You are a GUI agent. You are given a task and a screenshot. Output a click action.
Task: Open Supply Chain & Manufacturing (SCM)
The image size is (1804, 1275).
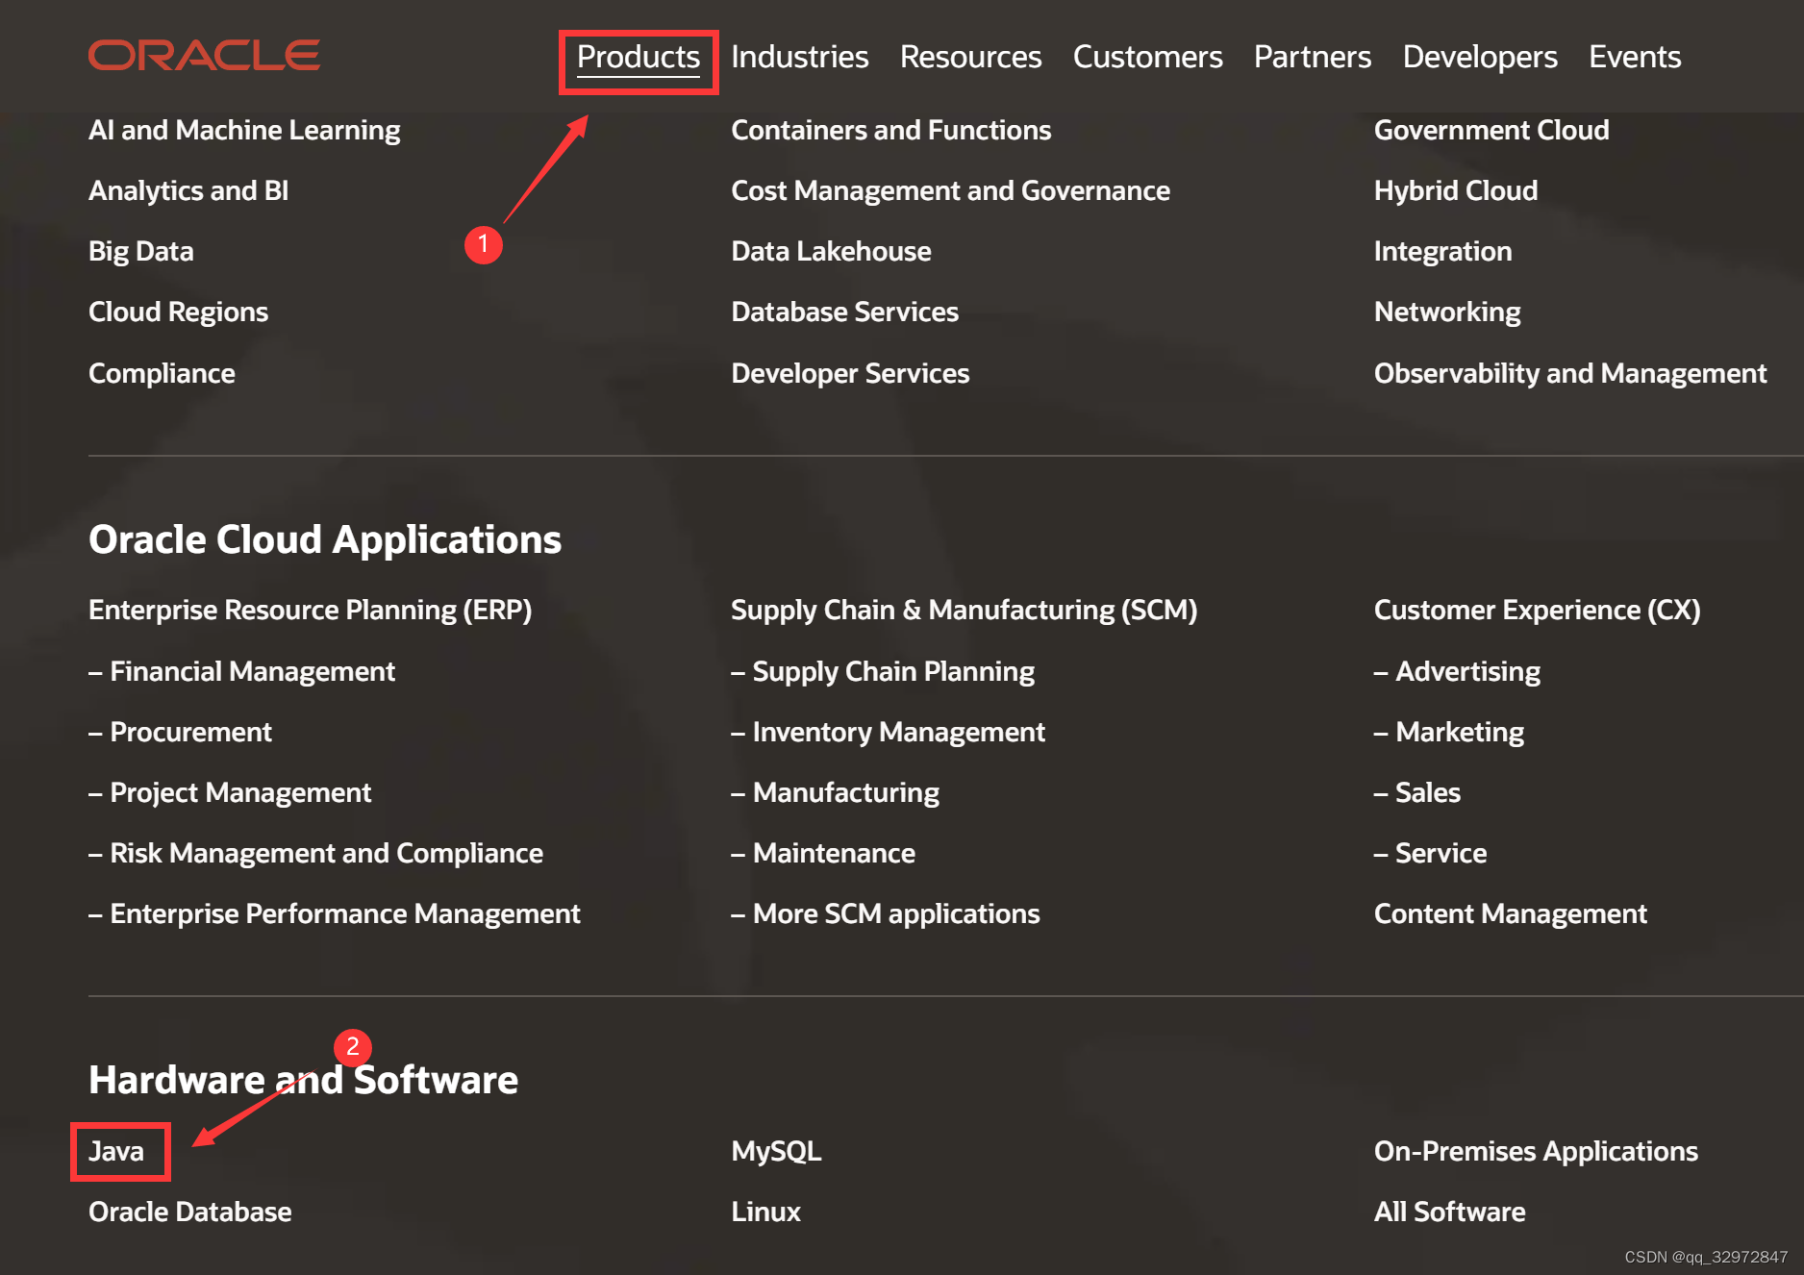964,610
